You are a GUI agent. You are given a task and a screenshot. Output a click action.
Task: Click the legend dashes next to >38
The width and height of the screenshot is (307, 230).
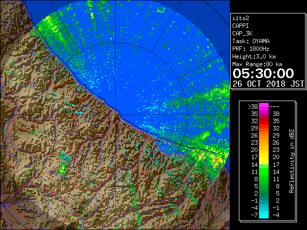coord(274,107)
